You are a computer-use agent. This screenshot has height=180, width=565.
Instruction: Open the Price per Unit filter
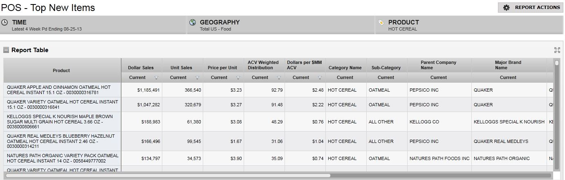(x=238, y=78)
